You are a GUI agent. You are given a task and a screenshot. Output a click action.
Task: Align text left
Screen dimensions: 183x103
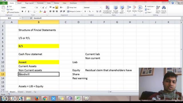click(x=50, y=11)
